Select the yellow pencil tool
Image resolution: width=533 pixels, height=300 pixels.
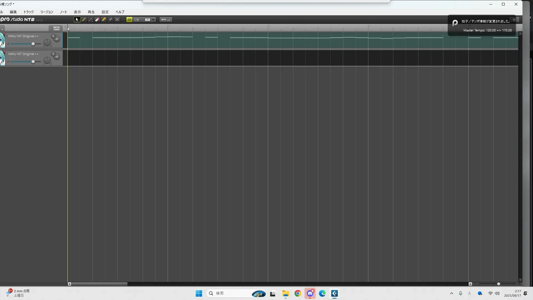point(84,19)
